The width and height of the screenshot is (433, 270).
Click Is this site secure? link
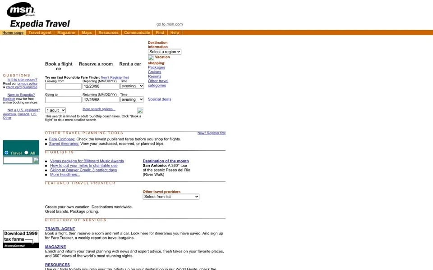point(23,80)
